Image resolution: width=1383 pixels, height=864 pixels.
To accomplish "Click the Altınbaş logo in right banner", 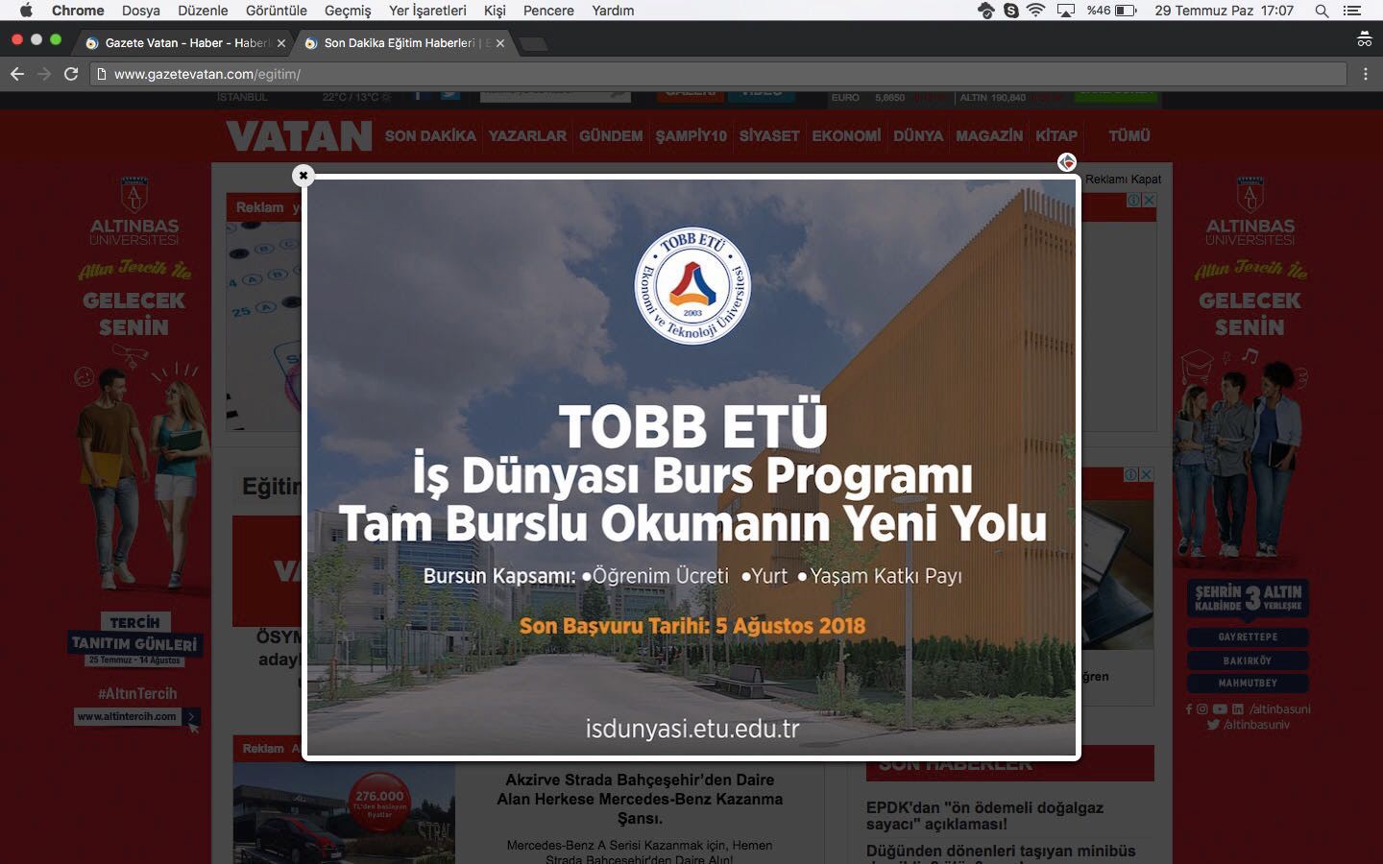I will tap(1250, 209).
